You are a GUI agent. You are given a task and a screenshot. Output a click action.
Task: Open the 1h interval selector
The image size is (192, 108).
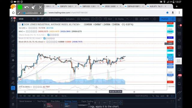point(33,19)
